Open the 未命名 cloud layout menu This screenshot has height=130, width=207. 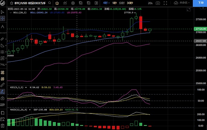(182, 3)
